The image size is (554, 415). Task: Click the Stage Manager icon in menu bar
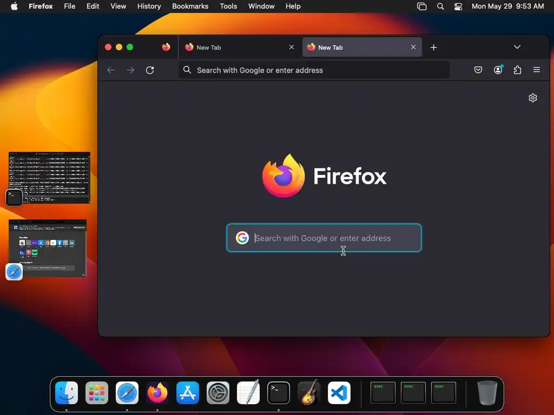tap(421, 6)
